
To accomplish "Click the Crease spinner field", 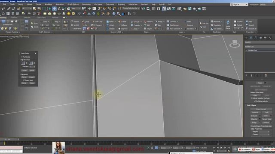I will [x=264, y=134].
